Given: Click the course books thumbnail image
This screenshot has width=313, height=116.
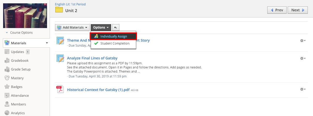Looking at the screenshot, I should [x=25, y=16].
